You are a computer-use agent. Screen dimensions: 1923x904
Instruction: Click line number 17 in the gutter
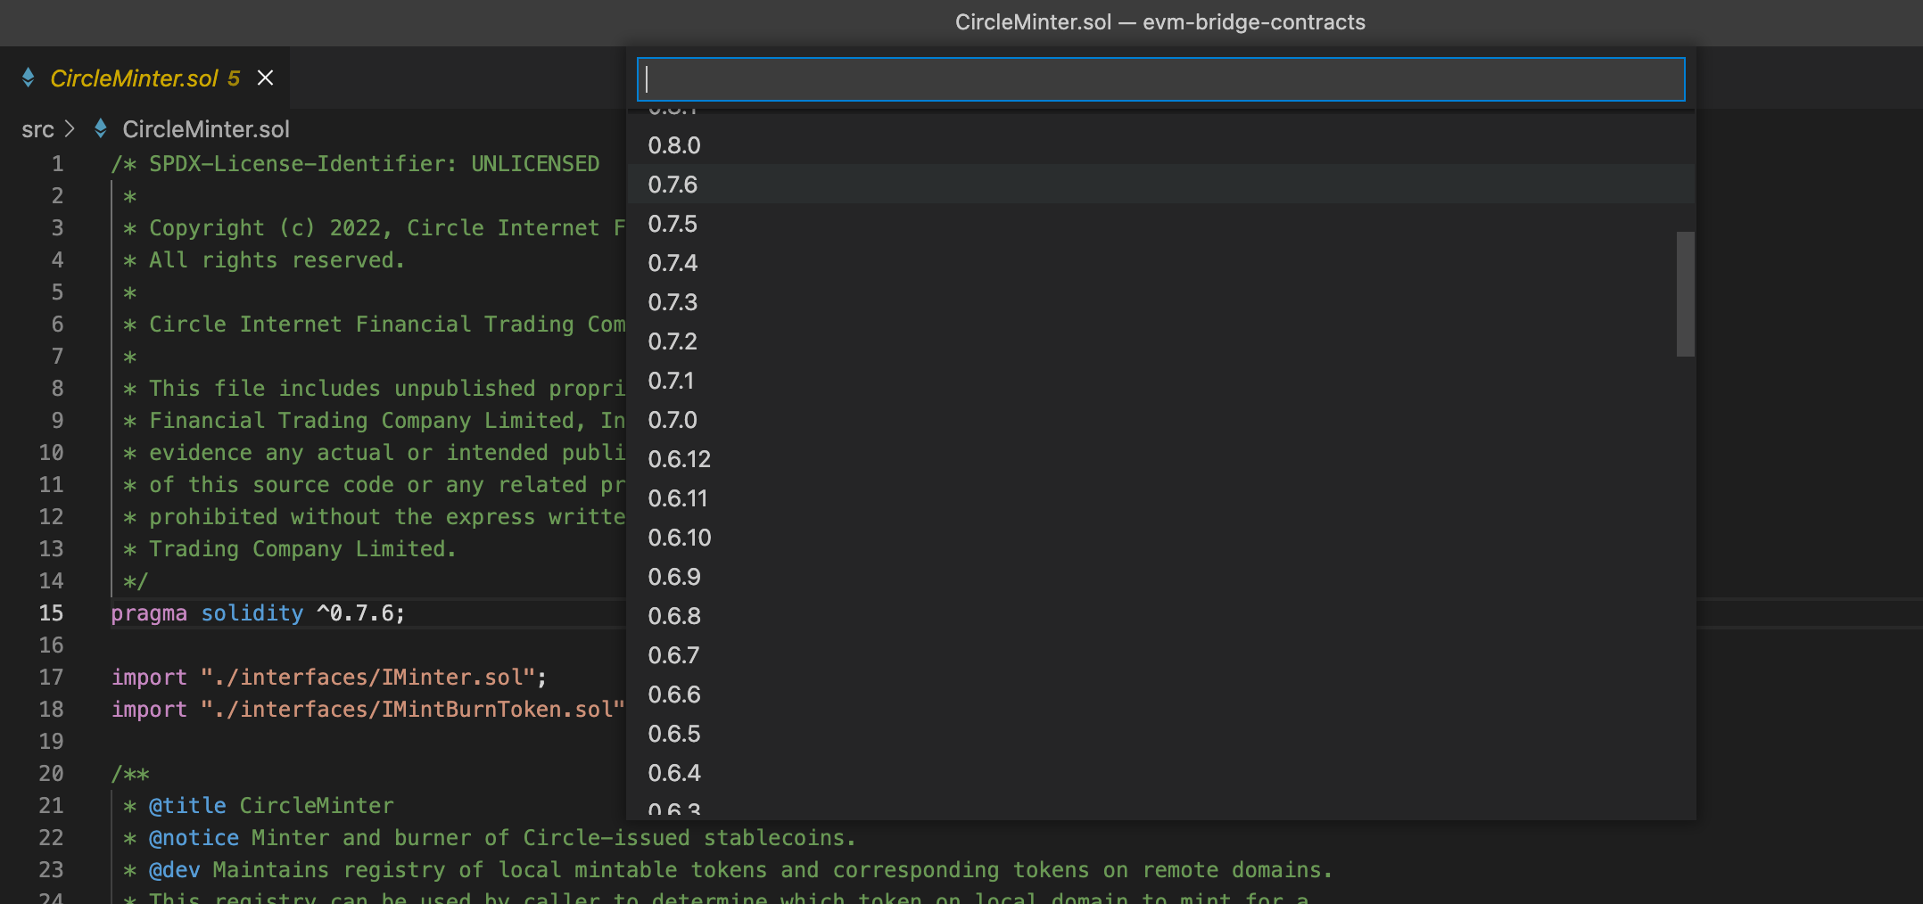coord(51,678)
